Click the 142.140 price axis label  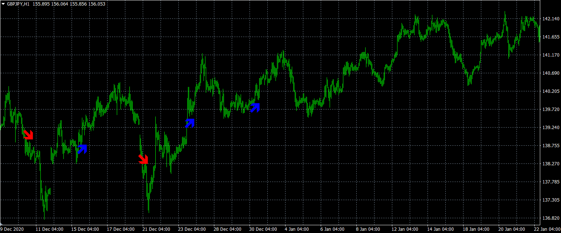(x=551, y=19)
